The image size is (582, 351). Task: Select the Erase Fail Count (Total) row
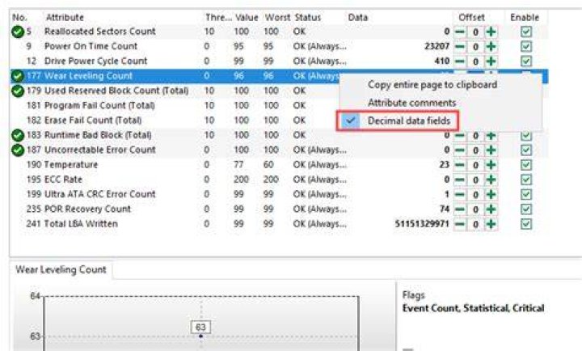(x=279, y=121)
